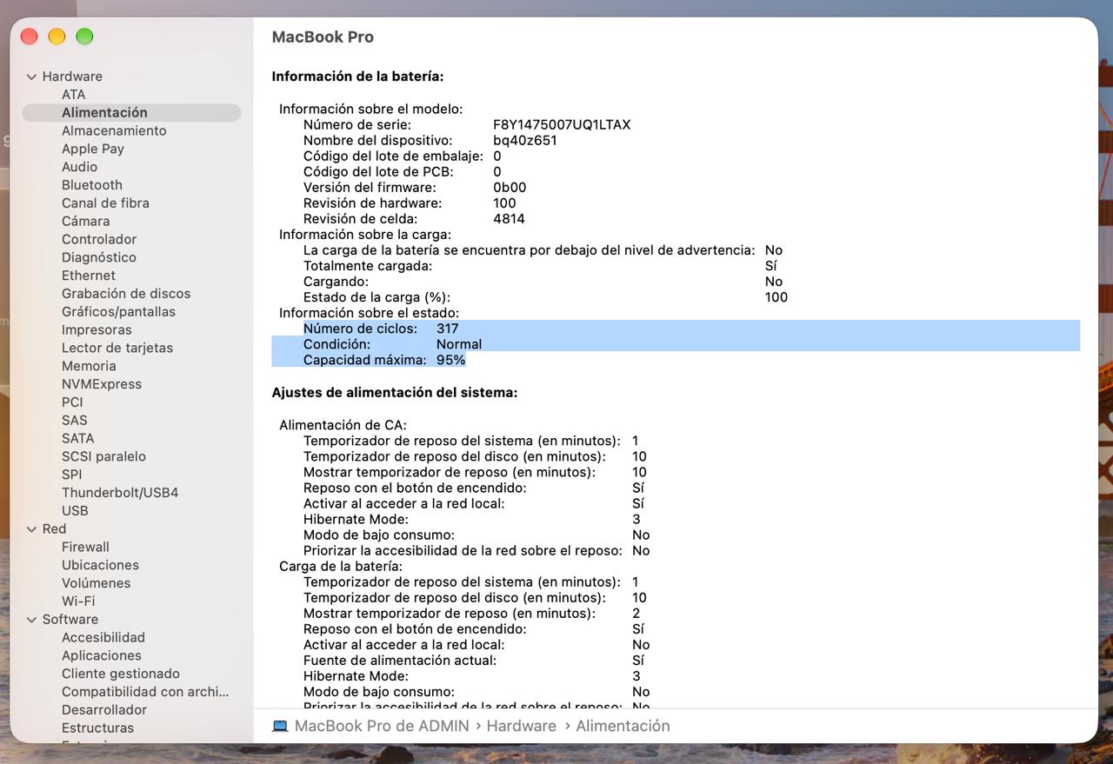
Task: Select Thunderbolt/USB4 in the sidebar
Action: pyautogui.click(x=120, y=493)
